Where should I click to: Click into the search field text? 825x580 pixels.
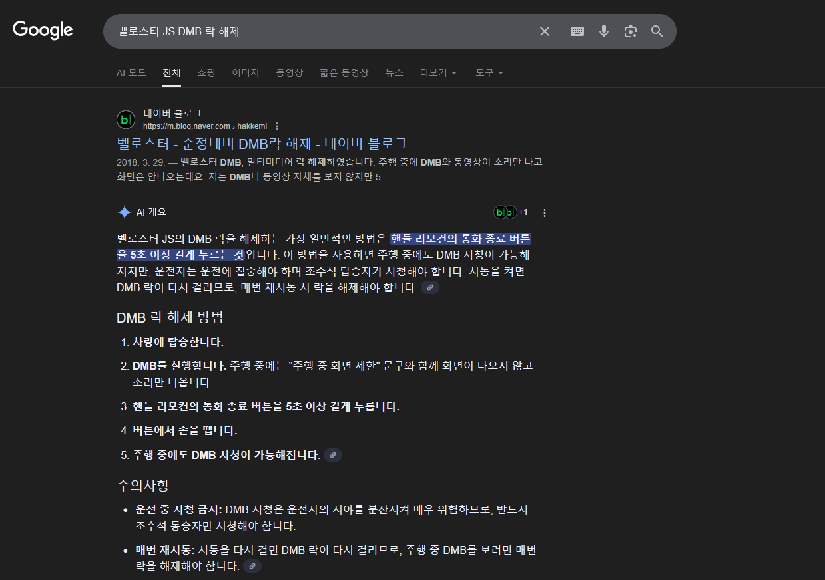[x=178, y=31]
